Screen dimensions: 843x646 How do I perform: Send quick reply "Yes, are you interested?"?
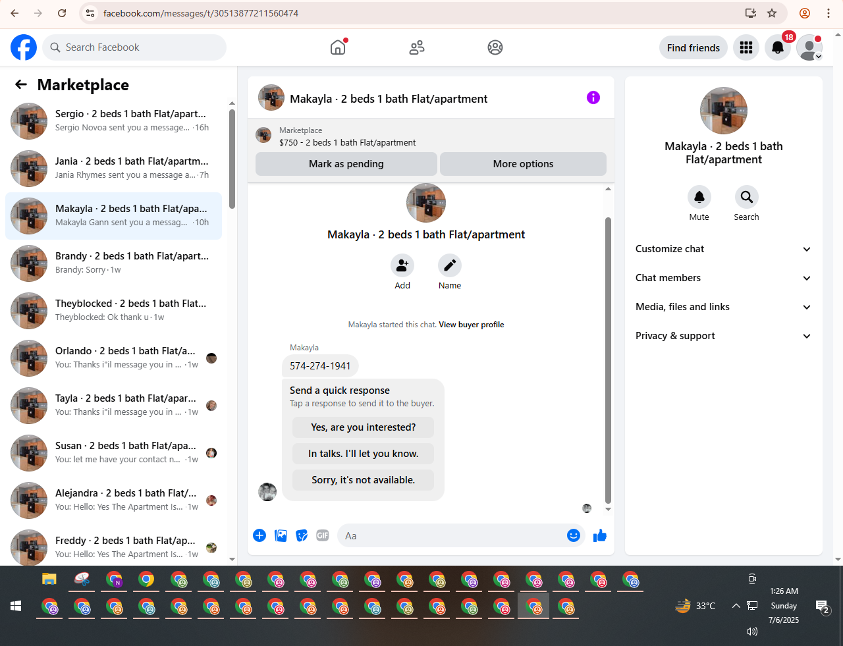pyautogui.click(x=364, y=427)
